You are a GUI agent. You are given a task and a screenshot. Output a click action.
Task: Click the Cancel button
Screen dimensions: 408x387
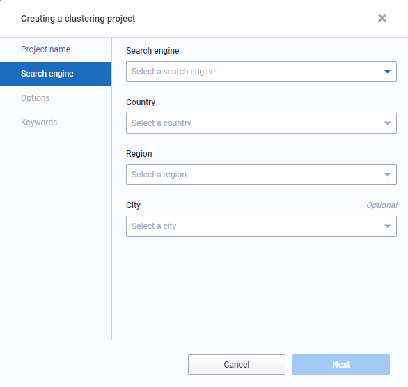pyautogui.click(x=237, y=365)
